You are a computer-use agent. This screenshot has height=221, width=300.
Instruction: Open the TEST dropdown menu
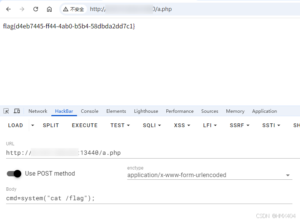tap(120, 125)
